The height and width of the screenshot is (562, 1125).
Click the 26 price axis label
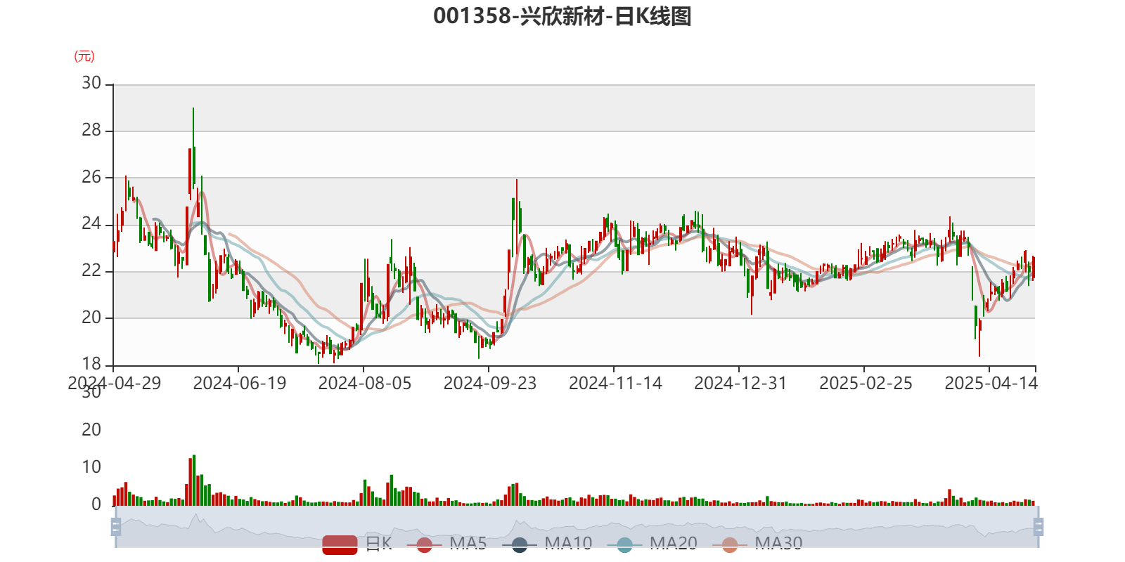91,177
